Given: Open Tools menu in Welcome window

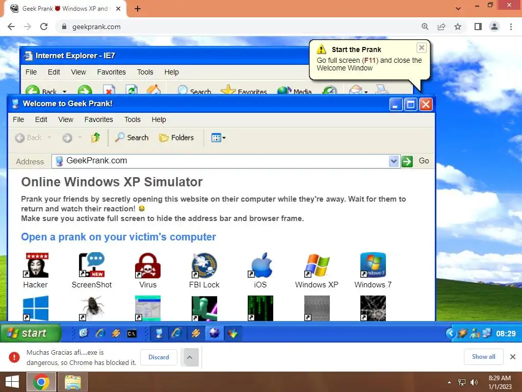Looking at the screenshot, I should pyautogui.click(x=133, y=119).
